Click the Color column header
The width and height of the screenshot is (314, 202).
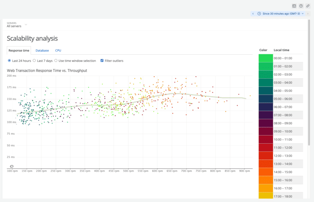(x=263, y=50)
